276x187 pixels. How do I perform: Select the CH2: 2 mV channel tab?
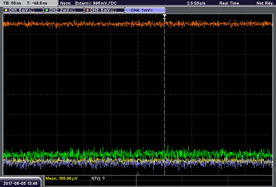click(x=64, y=10)
